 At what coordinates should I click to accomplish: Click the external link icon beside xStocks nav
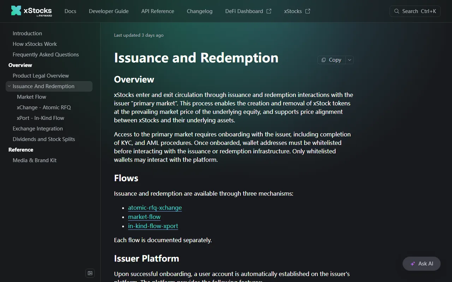[308, 11]
